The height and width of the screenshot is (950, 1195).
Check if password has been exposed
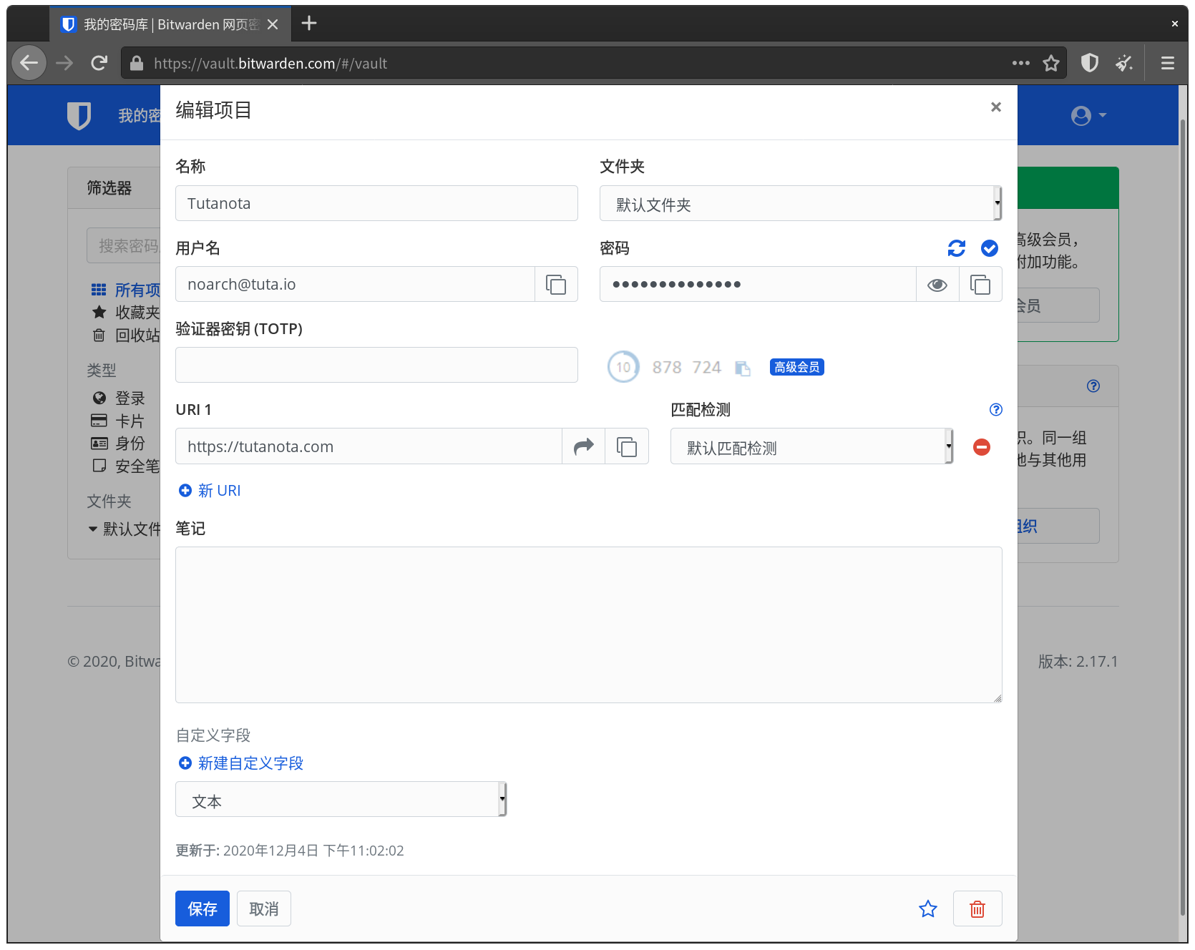[989, 248]
